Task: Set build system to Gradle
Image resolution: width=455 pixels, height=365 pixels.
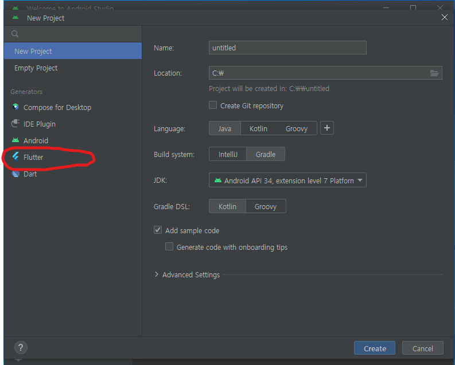Action: (x=266, y=154)
